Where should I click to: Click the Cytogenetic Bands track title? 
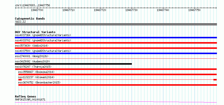pos(30,19)
